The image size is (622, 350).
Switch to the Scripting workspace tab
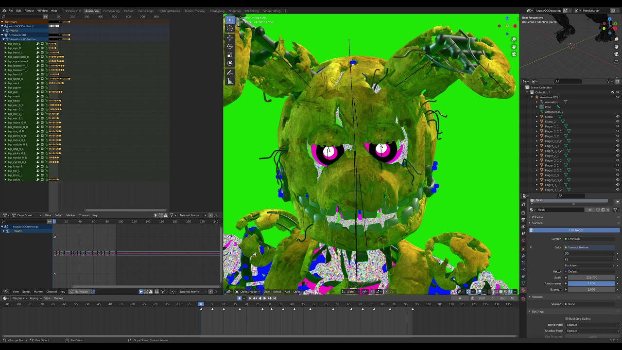pyautogui.click(x=235, y=11)
